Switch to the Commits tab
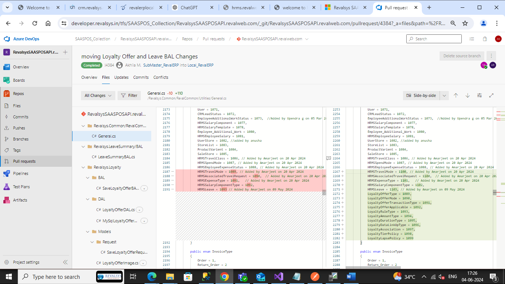Viewport: 505px width, 284px height. [141, 77]
